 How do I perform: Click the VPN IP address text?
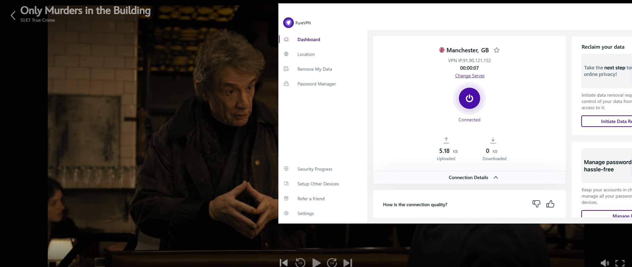pyautogui.click(x=469, y=61)
